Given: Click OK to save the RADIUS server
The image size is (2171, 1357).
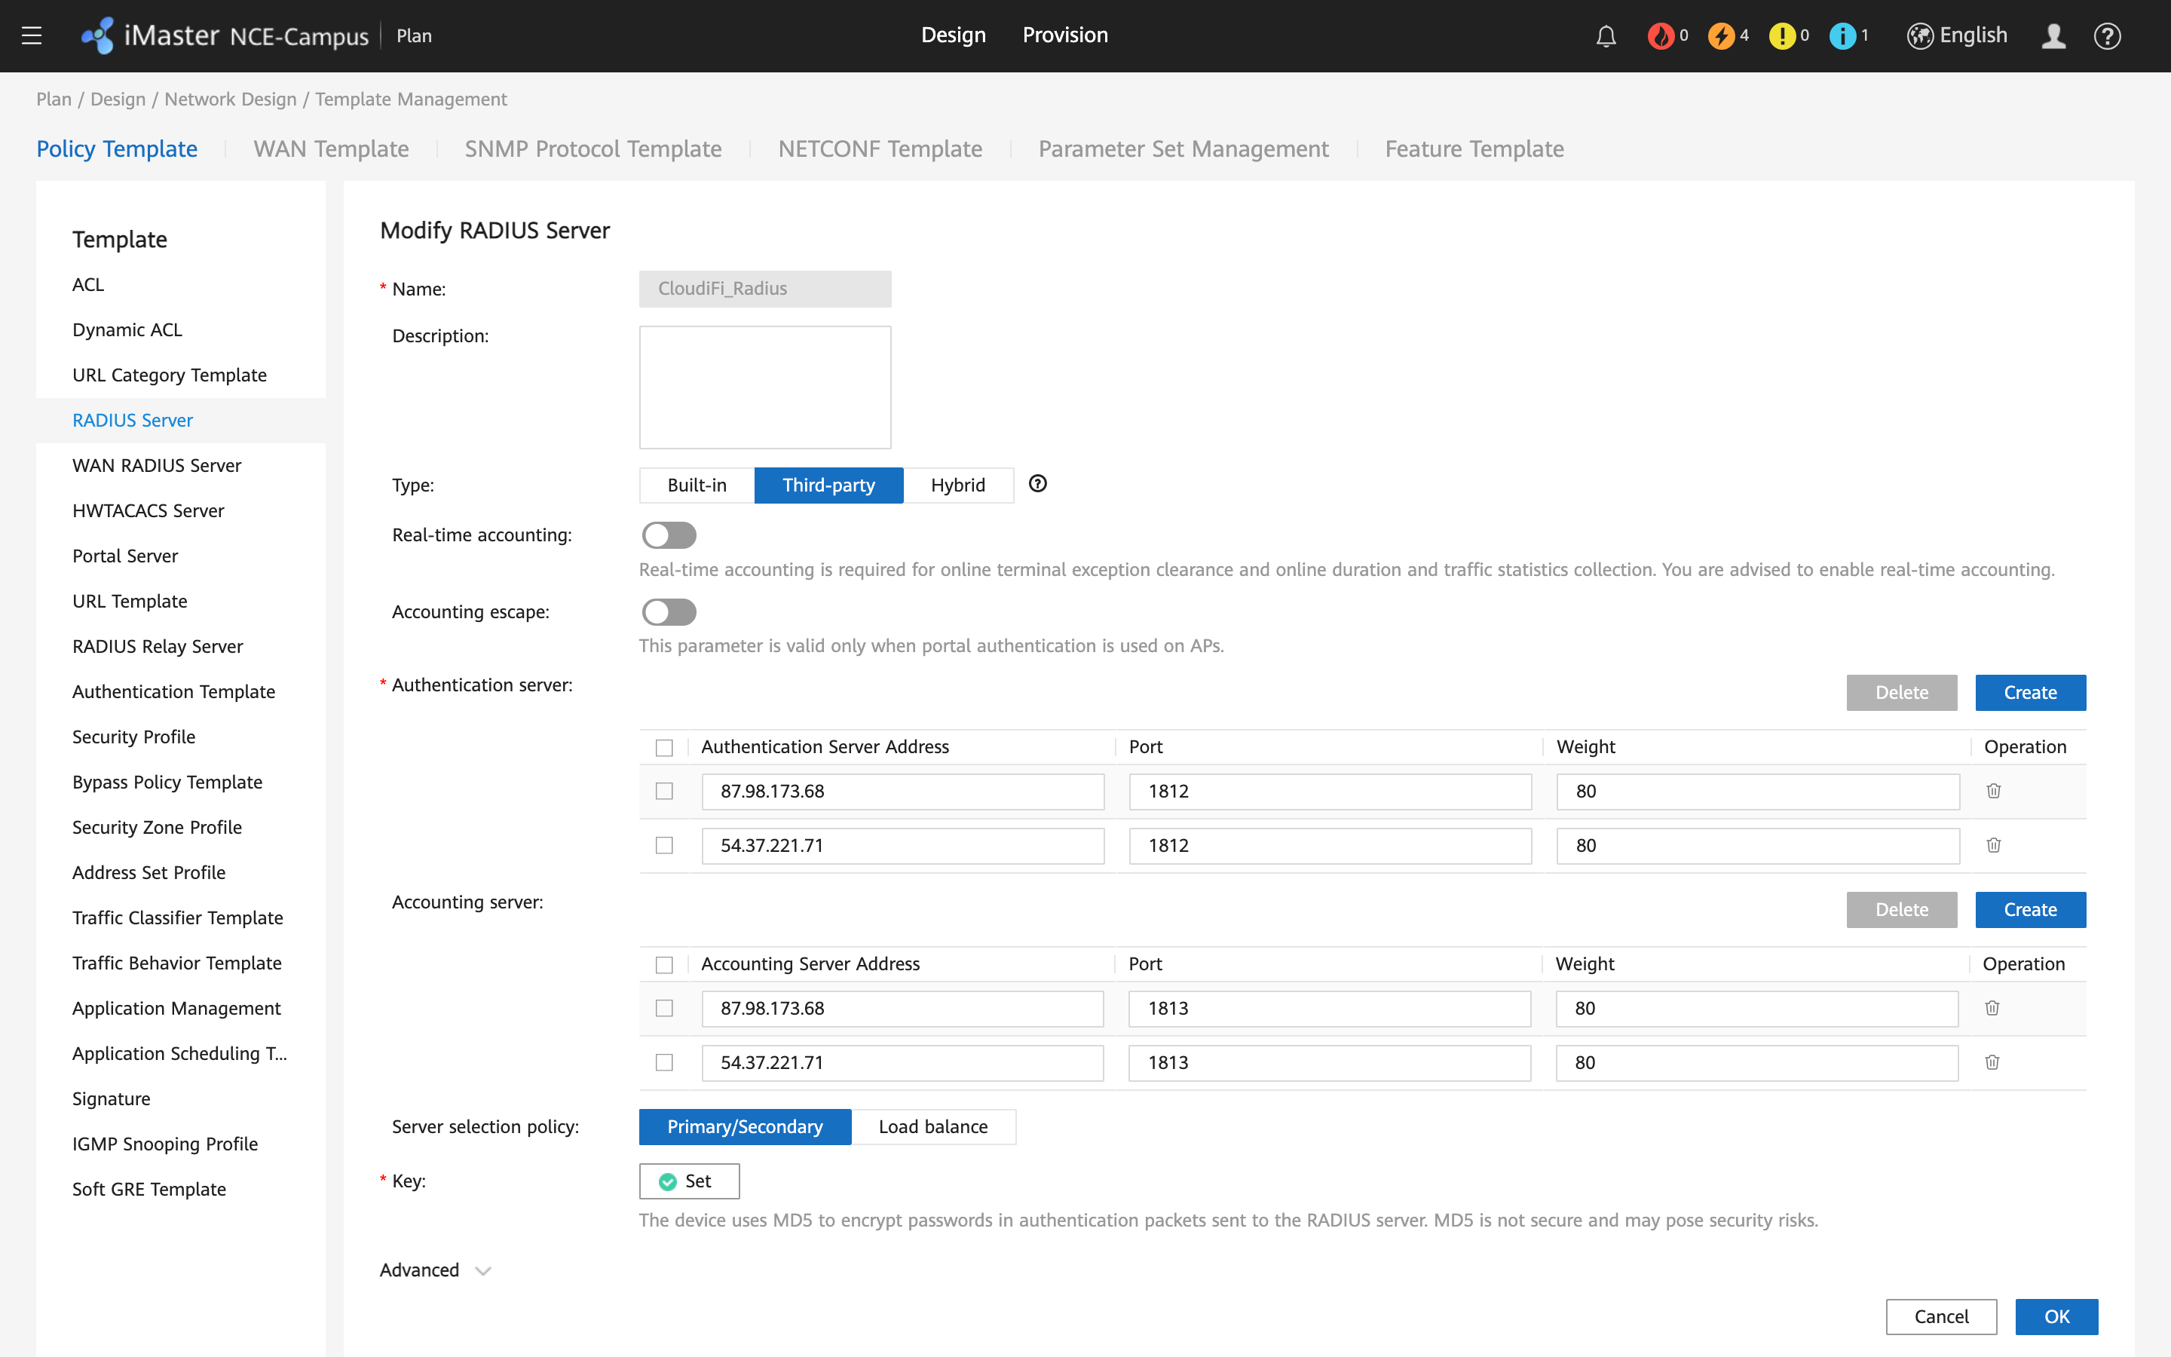Looking at the screenshot, I should click(2056, 1316).
